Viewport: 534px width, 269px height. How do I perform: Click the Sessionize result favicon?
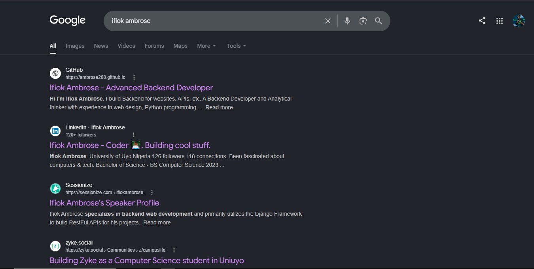pos(55,189)
